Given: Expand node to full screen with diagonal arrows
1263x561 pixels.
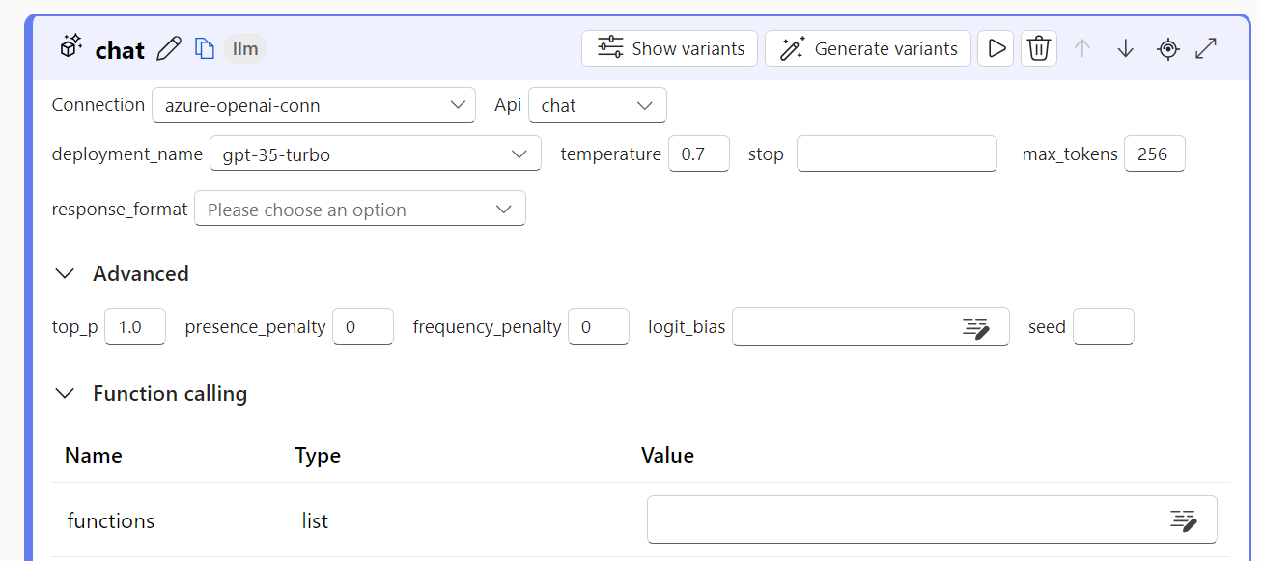Looking at the screenshot, I should pyautogui.click(x=1206, y=48).
